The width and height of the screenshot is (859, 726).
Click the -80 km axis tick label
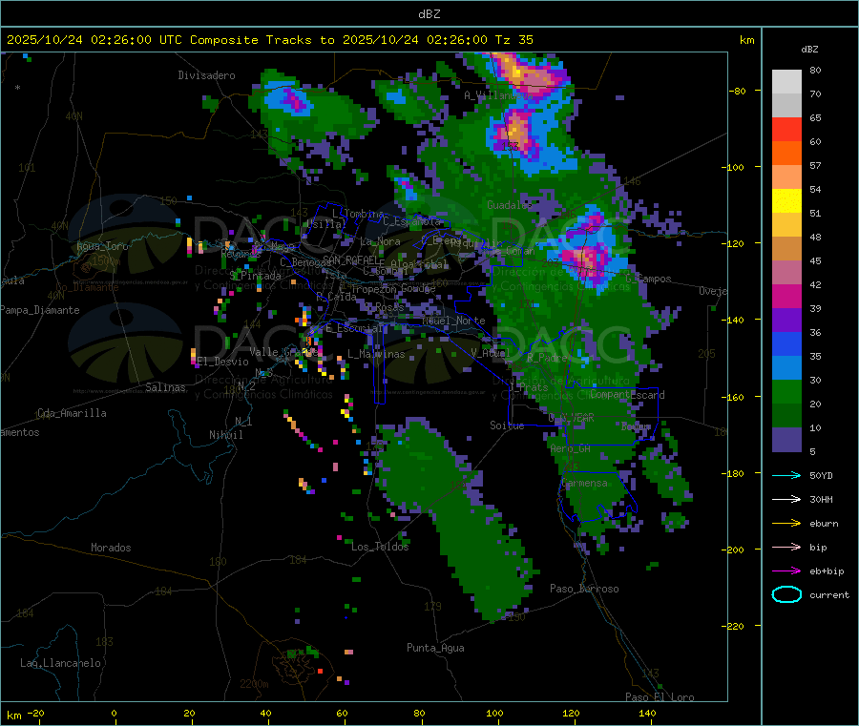pyautogui.click(x=737, y=91)
